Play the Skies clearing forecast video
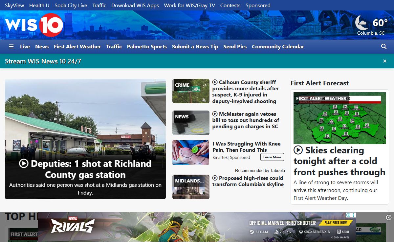 pos(298,150)
